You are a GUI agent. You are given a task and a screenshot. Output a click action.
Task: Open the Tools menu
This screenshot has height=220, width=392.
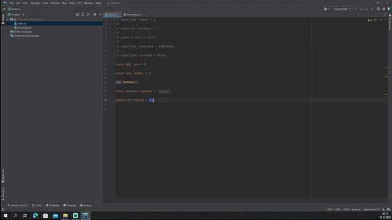tap(72, 3)
